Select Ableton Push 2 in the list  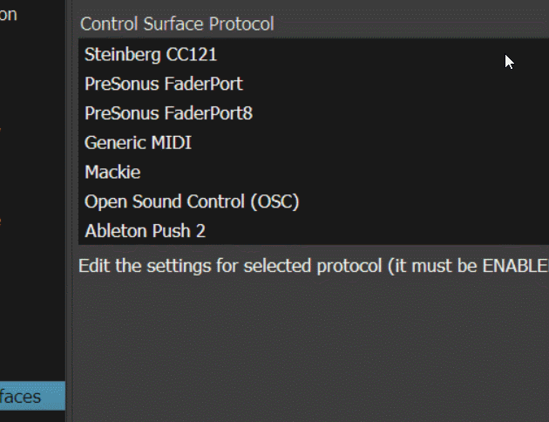145,231
